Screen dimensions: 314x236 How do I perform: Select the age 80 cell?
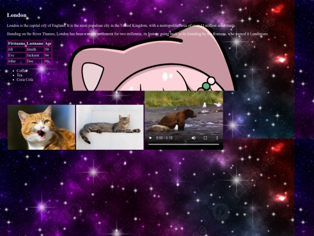(48, 61)
